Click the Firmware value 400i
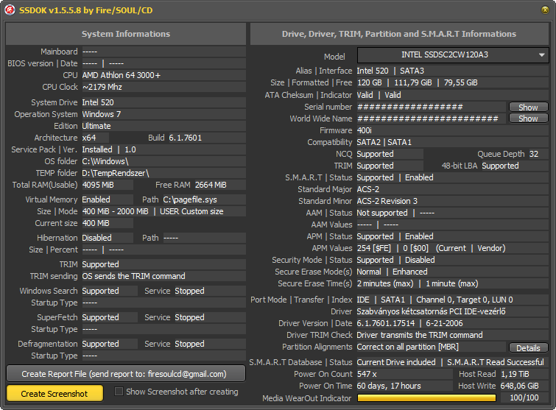Screen dimensions: 556x410 point(365,130)
